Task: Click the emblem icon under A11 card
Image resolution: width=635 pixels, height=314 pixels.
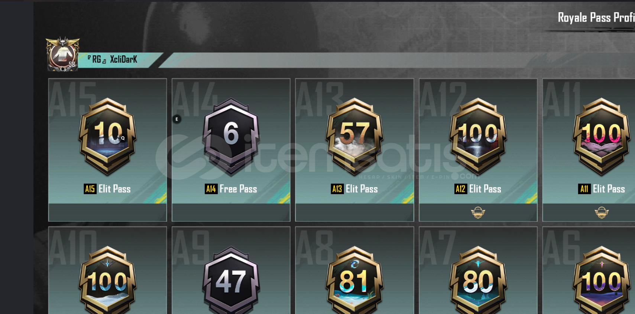Action: tap(602, 213)
